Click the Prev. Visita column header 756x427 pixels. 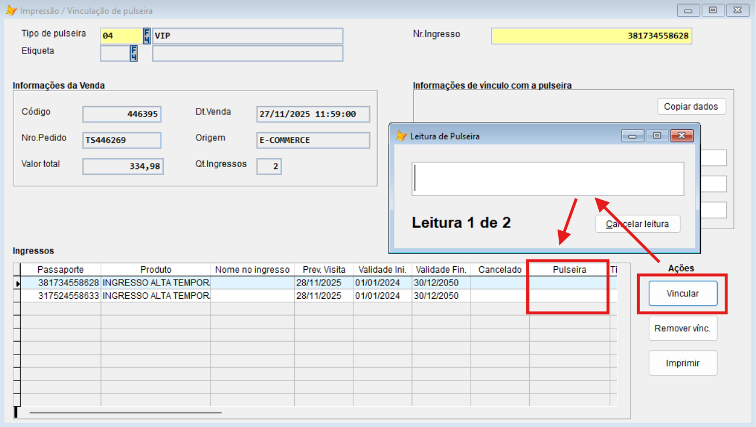pyautogui.click(x=324, y=270)
